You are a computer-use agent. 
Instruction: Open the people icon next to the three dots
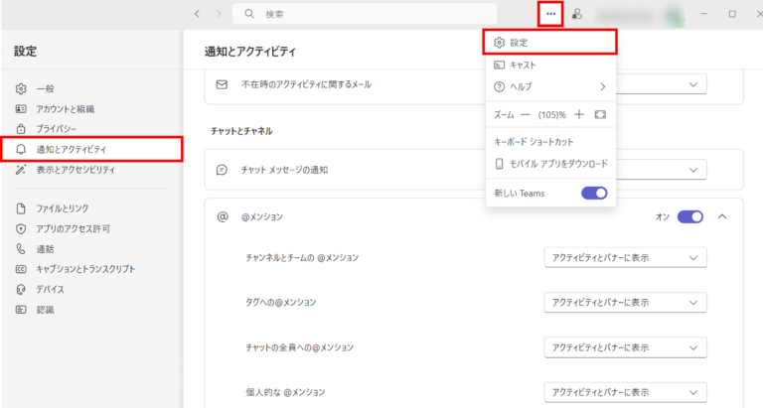click(577, 15)
